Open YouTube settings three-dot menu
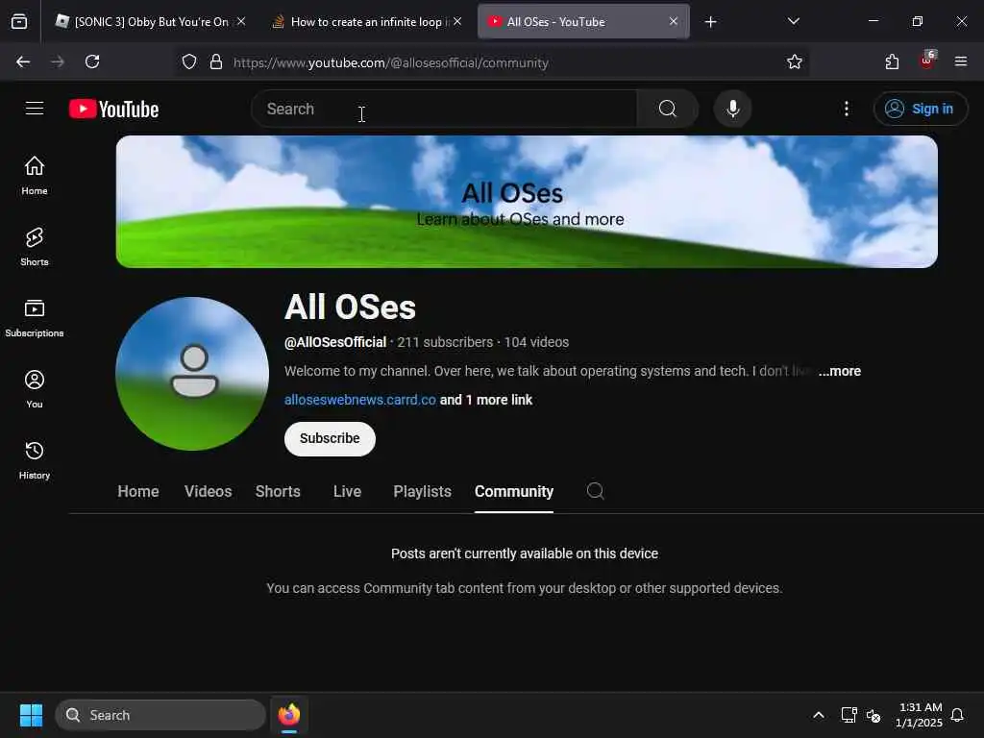Viewport: 984px width, 738px height. pos(846,109)
